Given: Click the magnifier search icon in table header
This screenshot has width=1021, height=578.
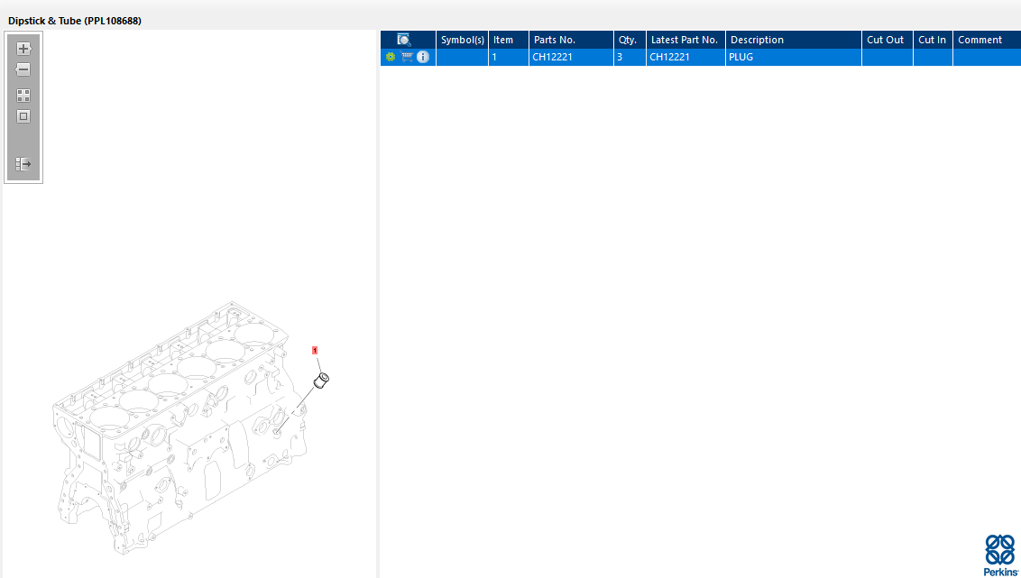Looking at the screenshot, I should coord(404,40).
